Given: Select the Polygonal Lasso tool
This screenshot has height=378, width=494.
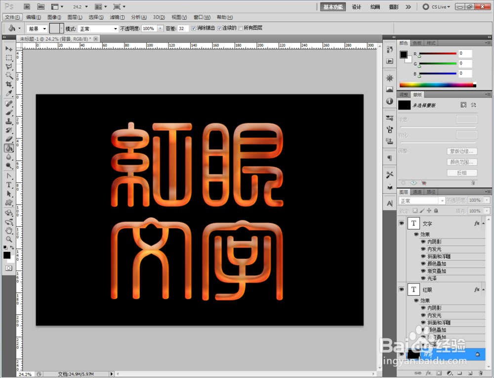Looking at the screenshot, I should [9, 67].
